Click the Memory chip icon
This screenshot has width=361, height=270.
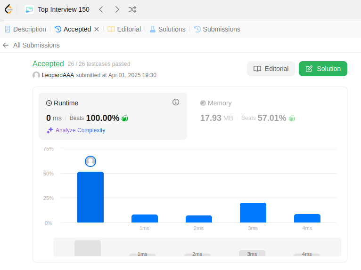pyautogui.click(x=203, y=103)
